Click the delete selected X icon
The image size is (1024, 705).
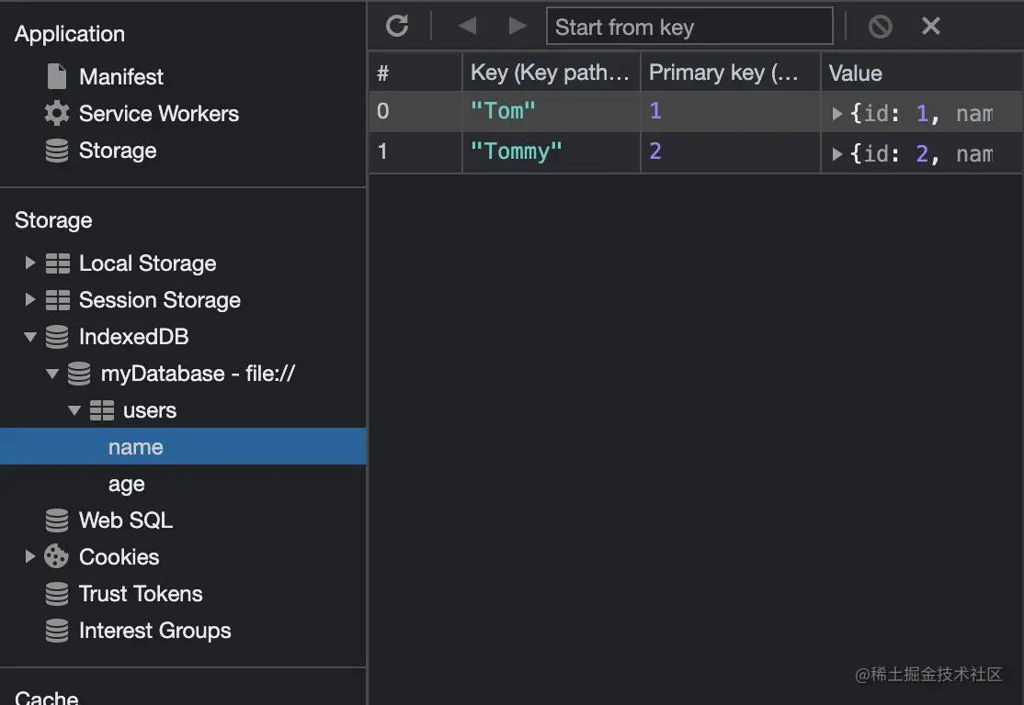931,26
